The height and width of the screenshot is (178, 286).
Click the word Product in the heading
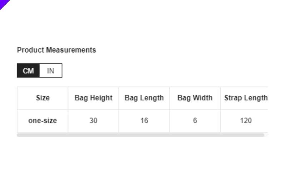[x=30, y=50]
